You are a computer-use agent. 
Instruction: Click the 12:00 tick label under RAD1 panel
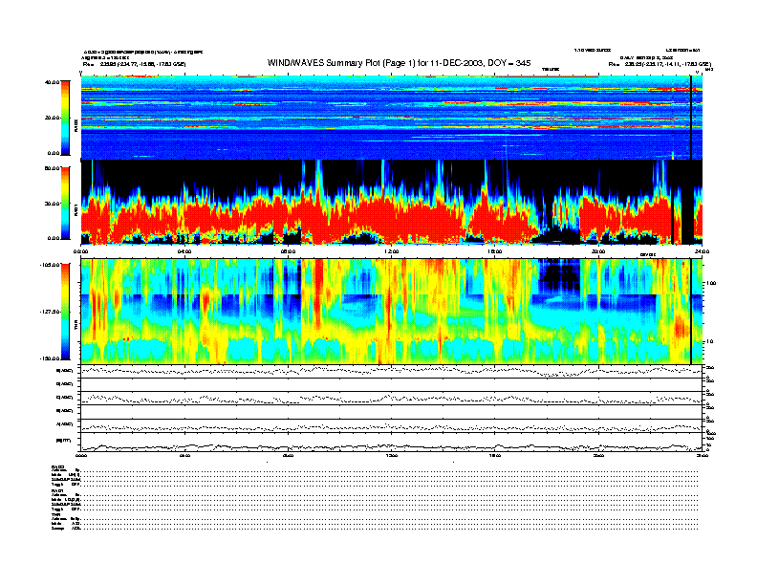click(392, 251)
